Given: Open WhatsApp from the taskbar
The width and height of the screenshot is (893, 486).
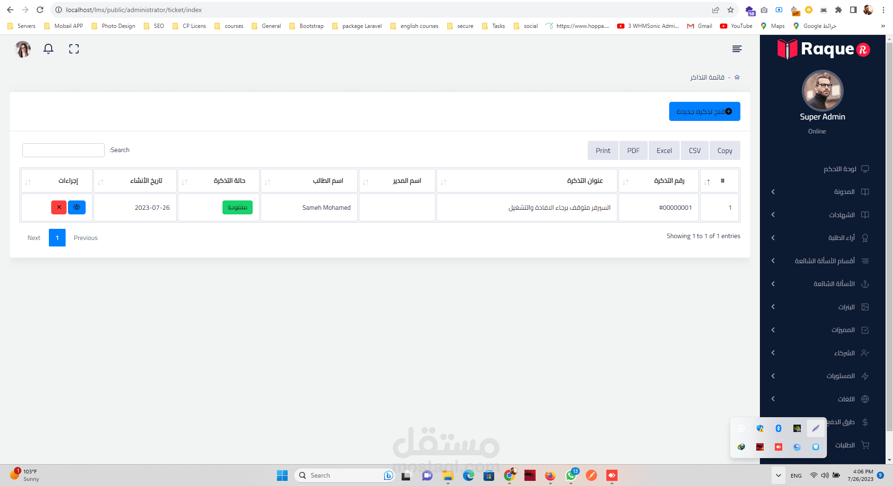Looking at the screenshot, I should (571, 475).
